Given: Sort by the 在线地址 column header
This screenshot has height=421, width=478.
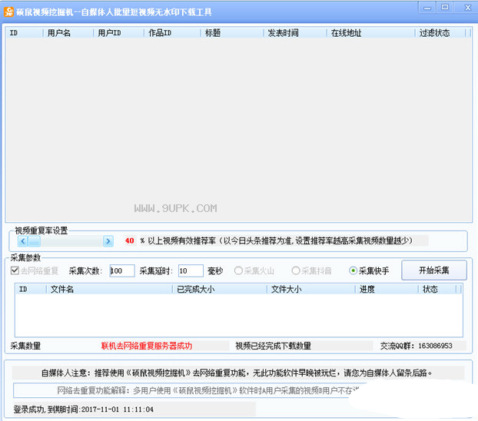Looking at the screenshot, I should pos(371,32).
